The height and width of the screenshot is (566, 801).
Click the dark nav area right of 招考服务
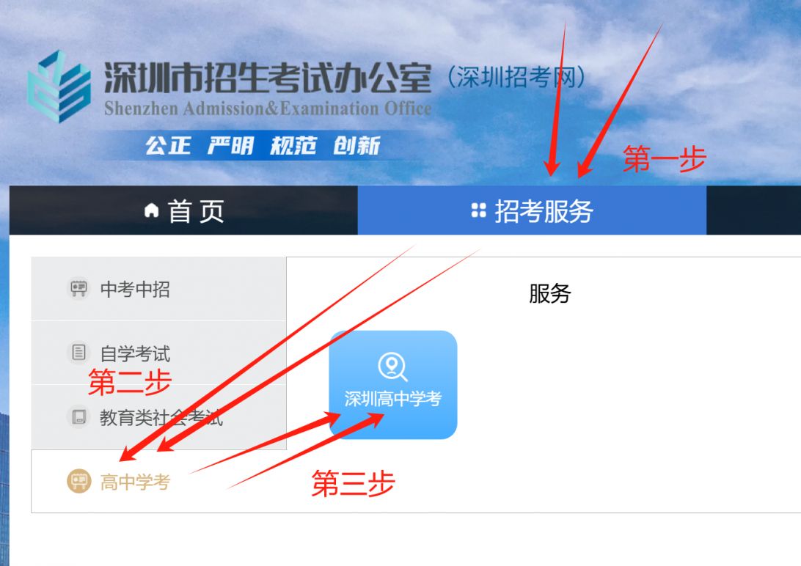click(x=753, y=210)
